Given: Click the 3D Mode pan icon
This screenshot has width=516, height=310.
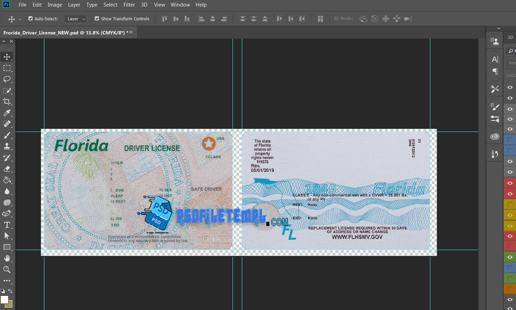Looking at the screenshot, I should tap(385, 19).
